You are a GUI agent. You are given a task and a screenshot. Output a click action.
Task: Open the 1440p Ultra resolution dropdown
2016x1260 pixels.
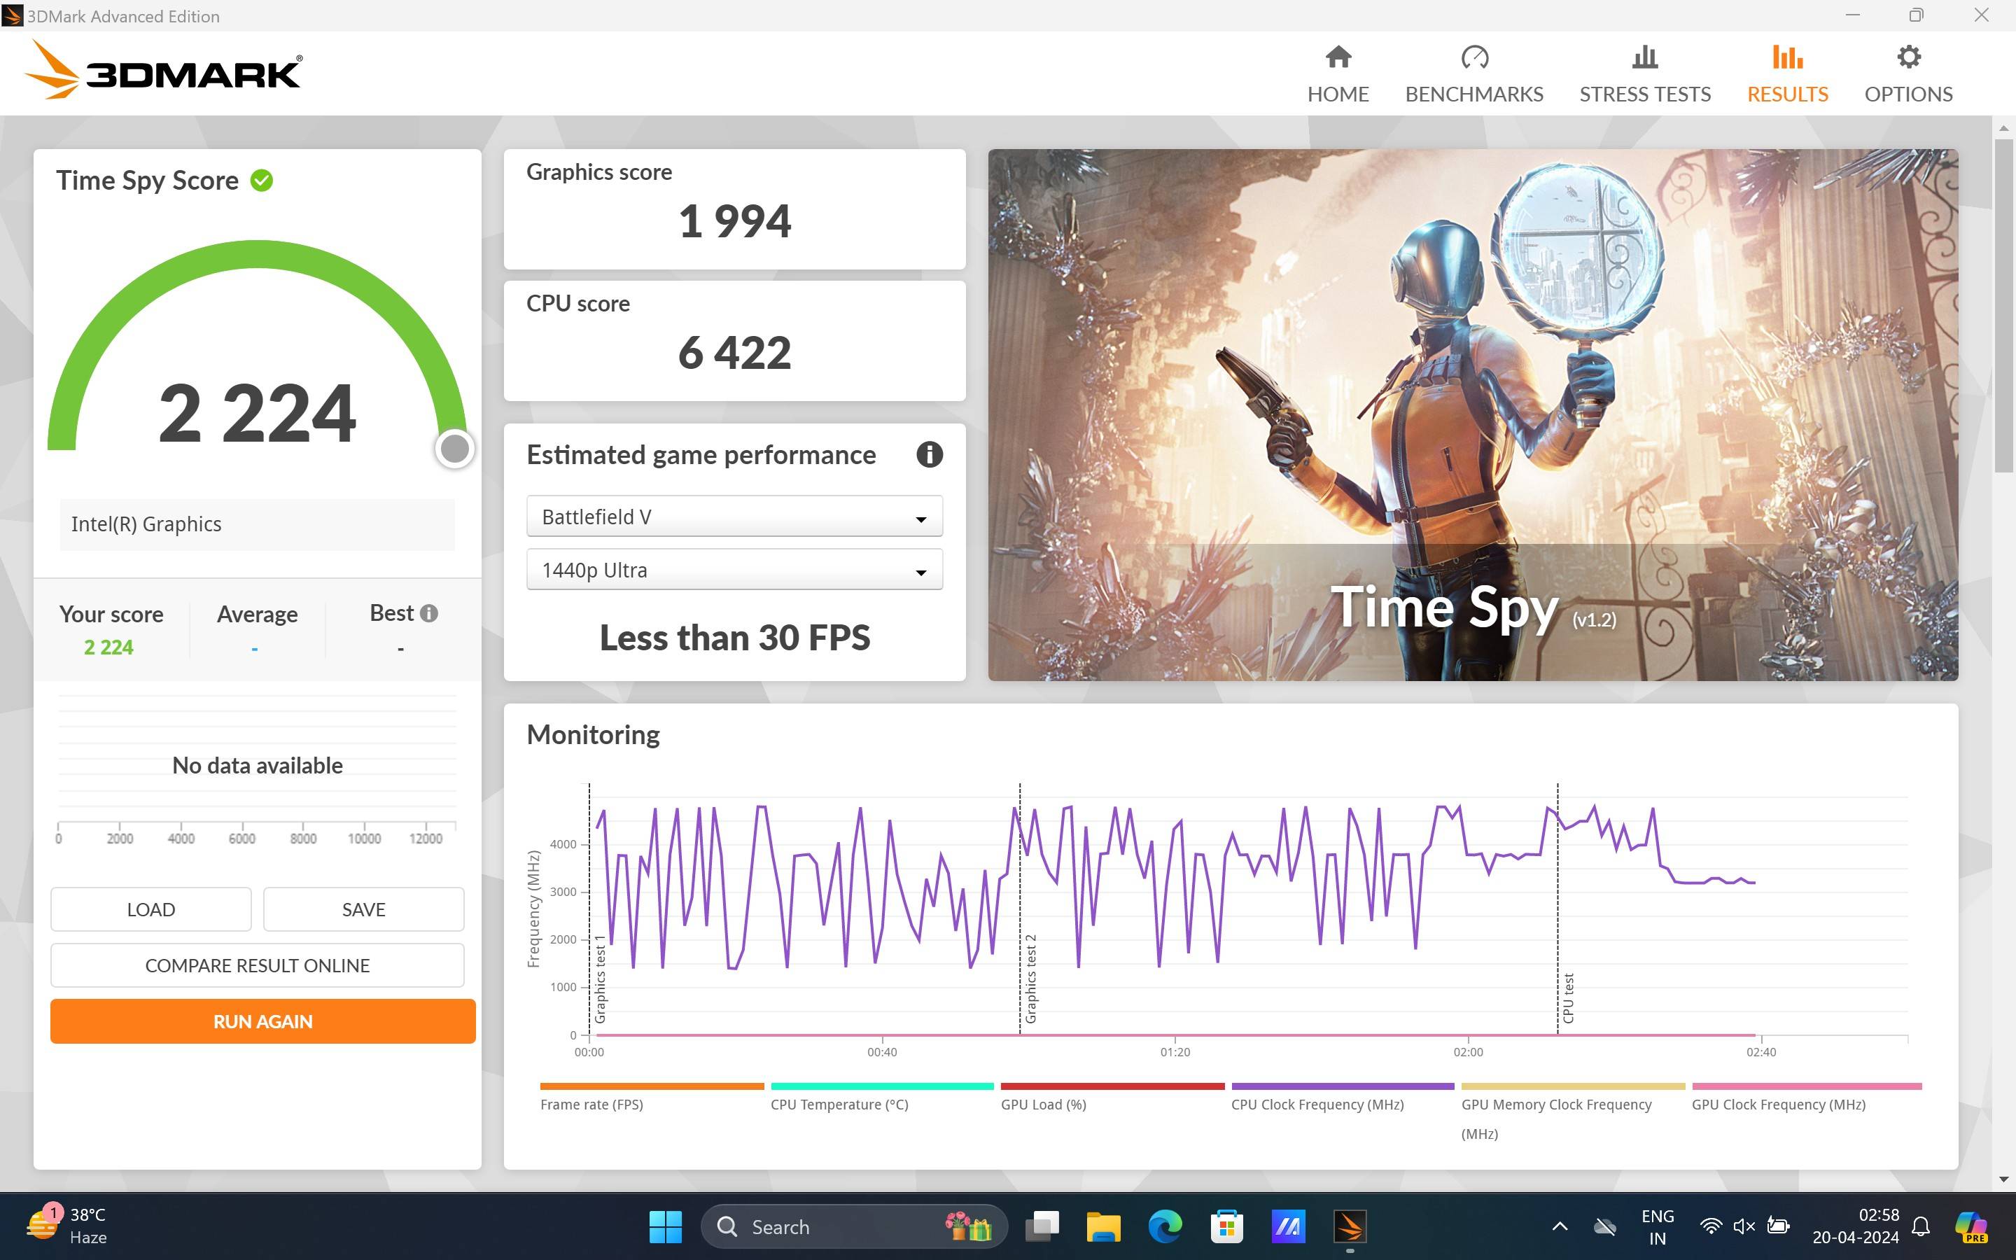pos(734,570)
